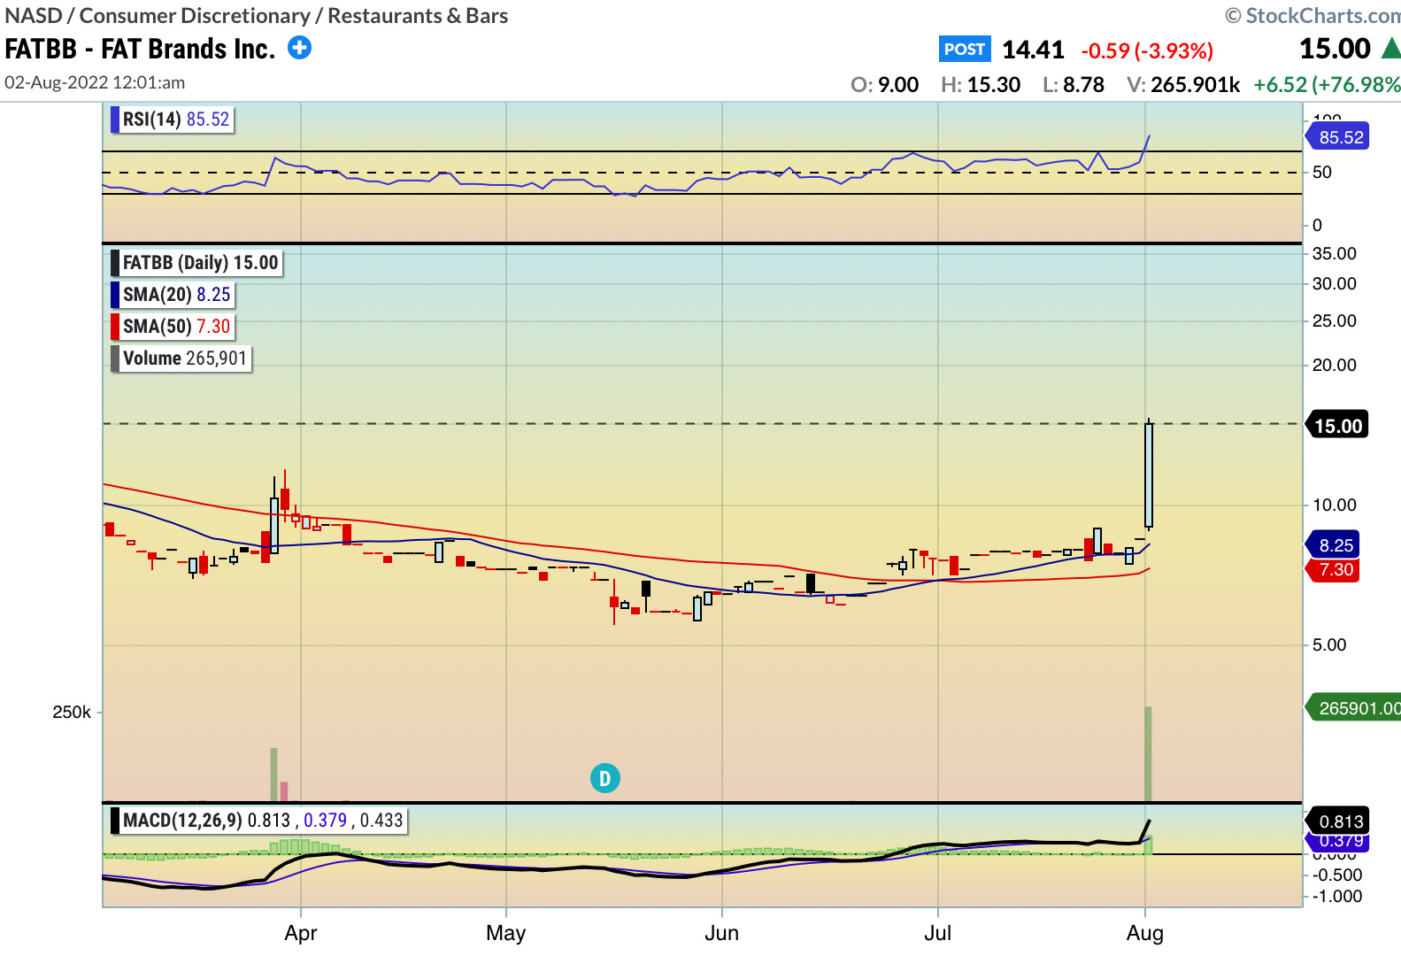
Task: Click the Apr label on time axis
Action: (x=301, y=933)
